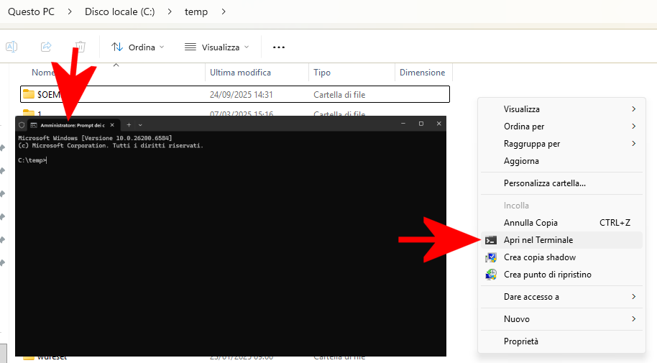This screenshot has height=363, width=657.
Task: Click the Share icon in Explorer toolbar
Action: click(46, 47)
